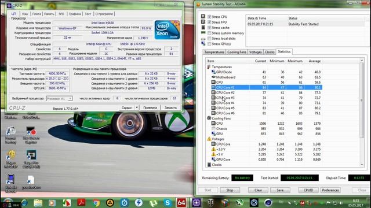This screenshot has height=208, width=371.
Task: Switch to the Cooling Fans tab
Action: coord(237,52)
